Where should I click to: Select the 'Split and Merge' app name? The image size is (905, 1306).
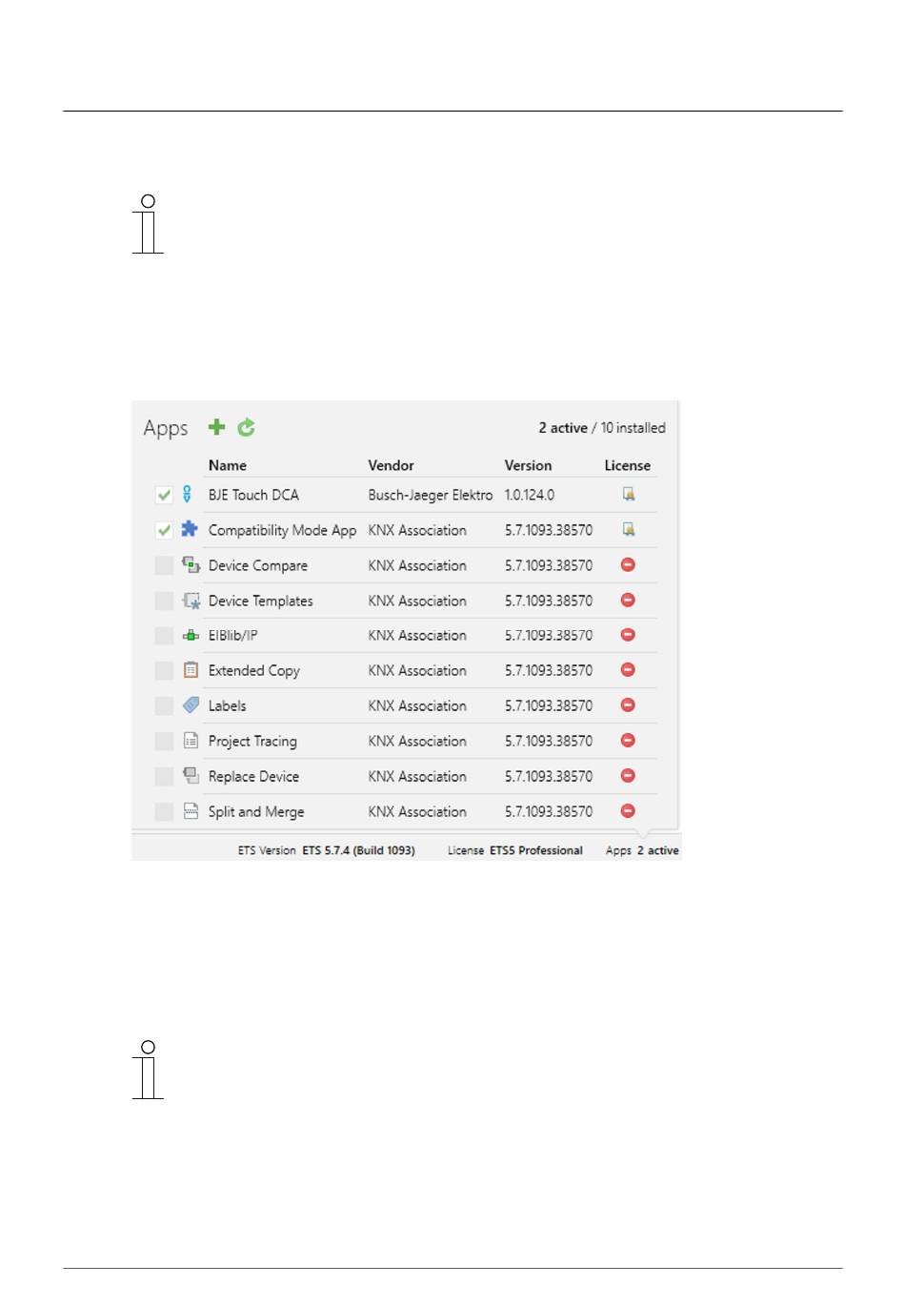coord(257,812)
